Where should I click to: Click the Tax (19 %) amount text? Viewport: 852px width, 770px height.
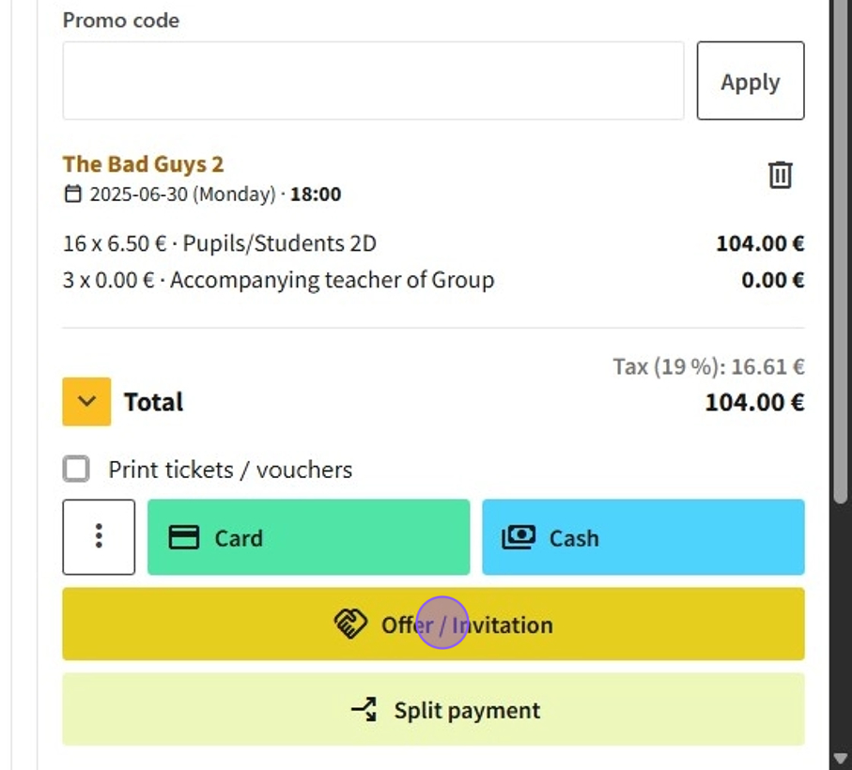(x=708, y=366)
